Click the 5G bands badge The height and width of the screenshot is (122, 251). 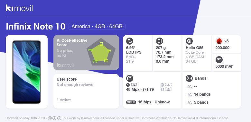[190, 87]
